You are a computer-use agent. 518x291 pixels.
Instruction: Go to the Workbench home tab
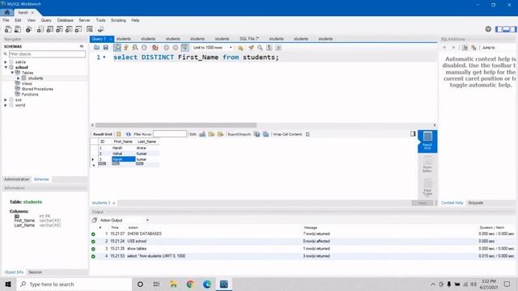coord(7,12)
